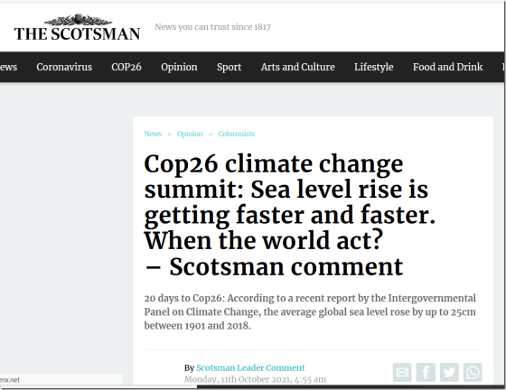
Task: Share article on Twitter icon
Action: click(449, 372)
